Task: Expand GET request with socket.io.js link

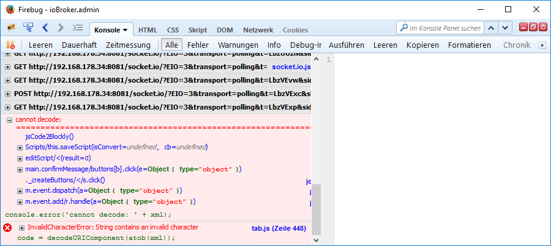Action: [x=8, y=67]
